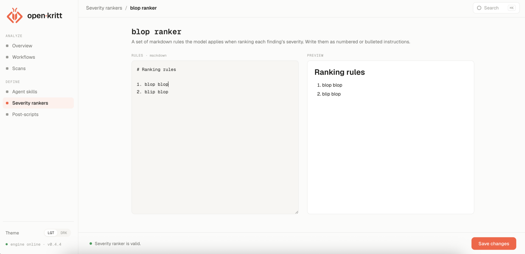Click the ranker description paragraph
Image resolution: width=525 pixels, height=254 pixels.
coord(271,42)
